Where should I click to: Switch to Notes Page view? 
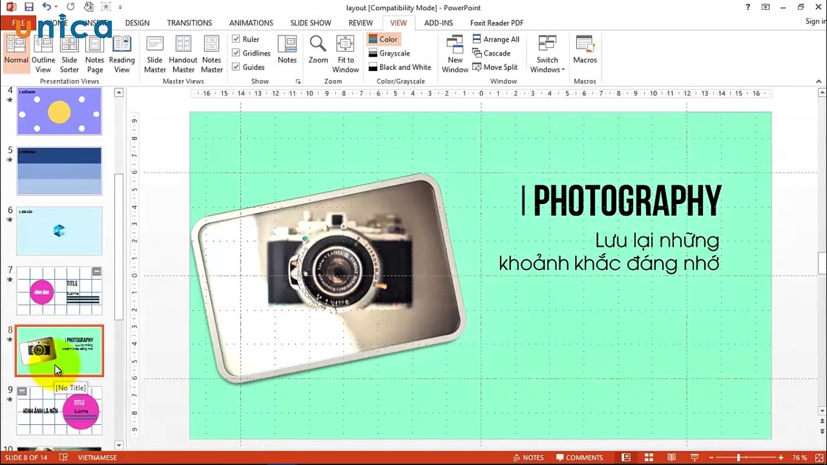coord(95,53)
